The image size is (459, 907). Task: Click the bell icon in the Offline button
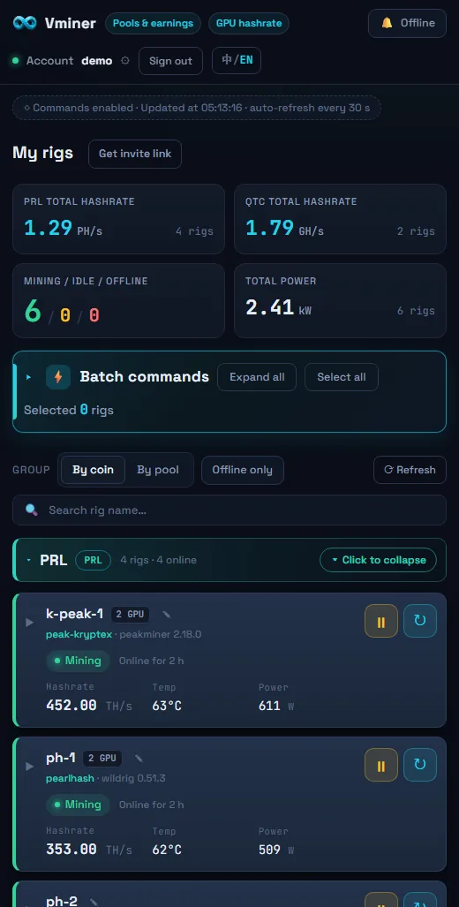387,23
